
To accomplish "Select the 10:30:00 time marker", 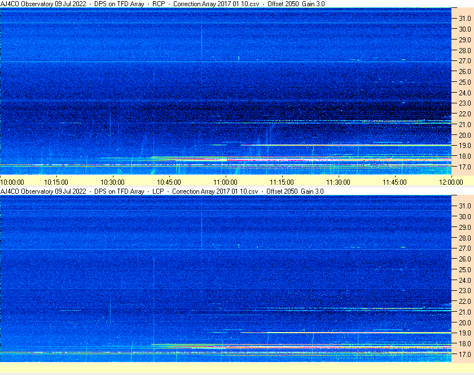I will (112, 182).
